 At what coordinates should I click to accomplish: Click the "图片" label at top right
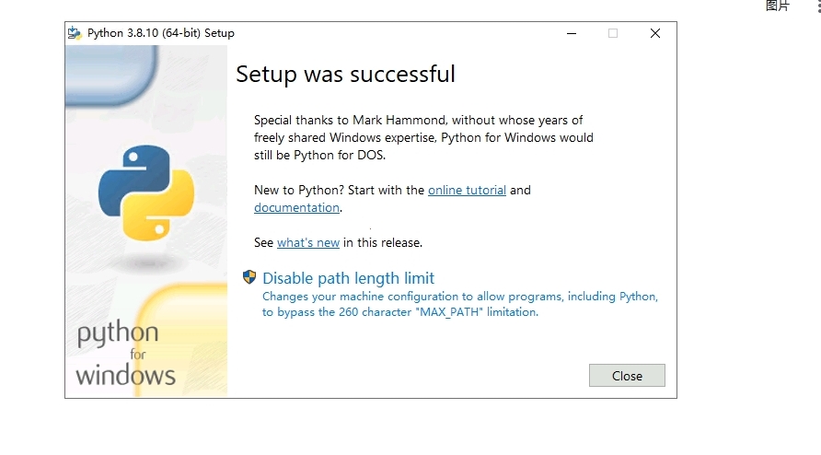click(777, 6)
